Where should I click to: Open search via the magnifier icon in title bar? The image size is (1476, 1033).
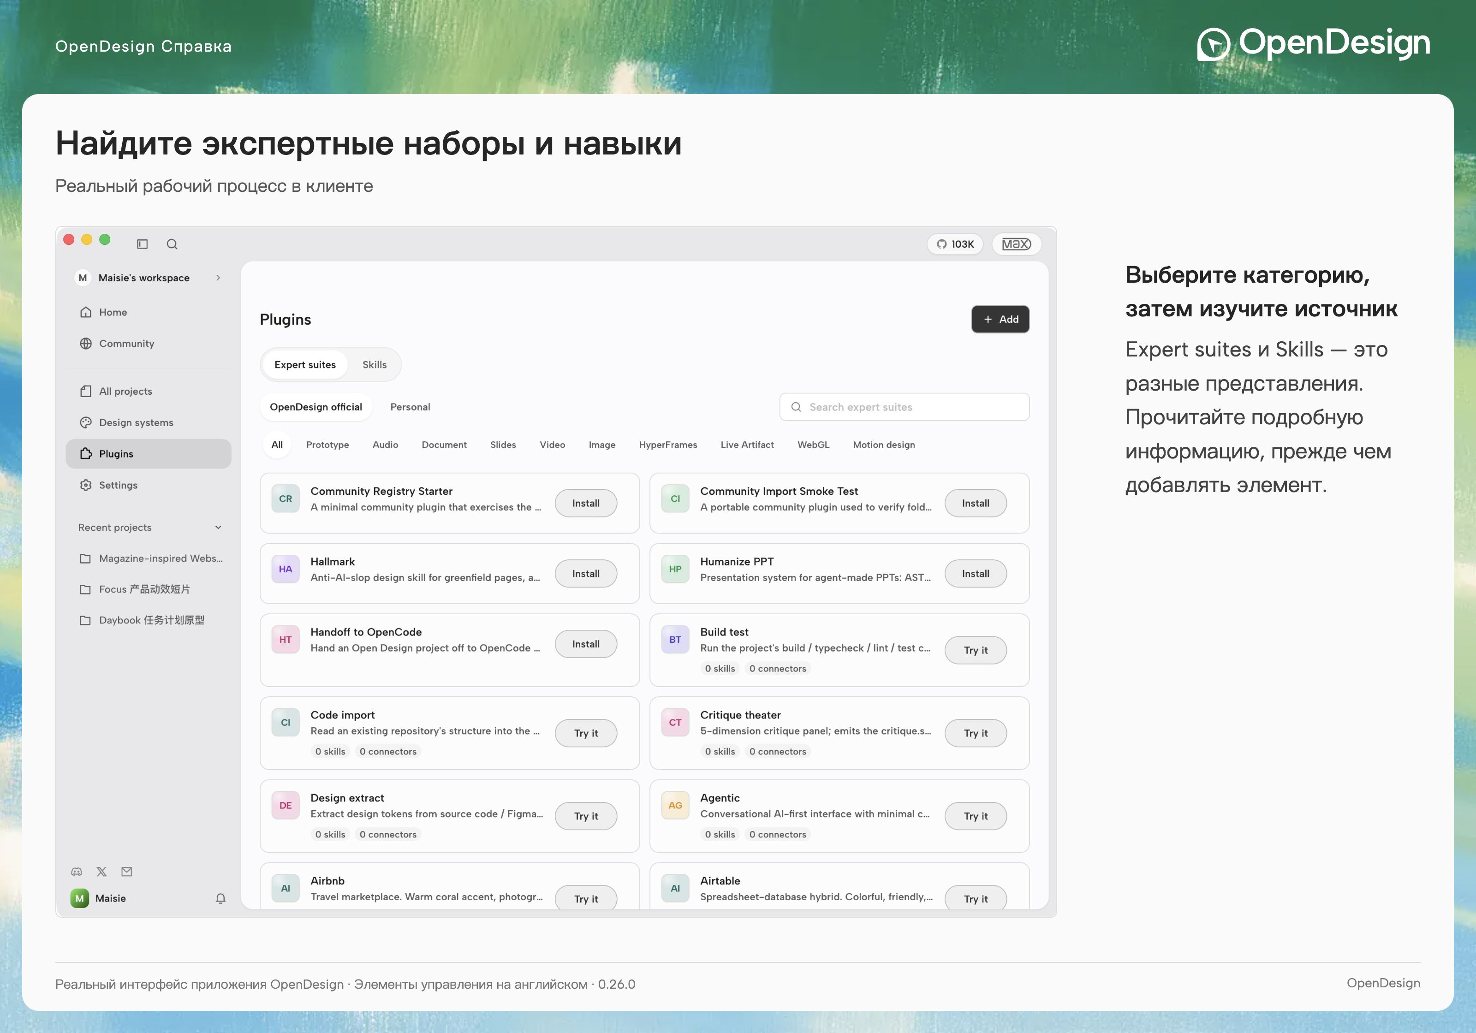point(172,243)
